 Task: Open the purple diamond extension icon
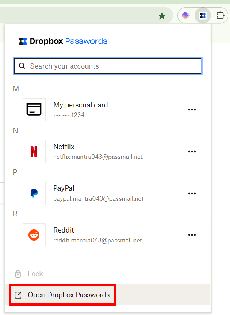[186, 15]
